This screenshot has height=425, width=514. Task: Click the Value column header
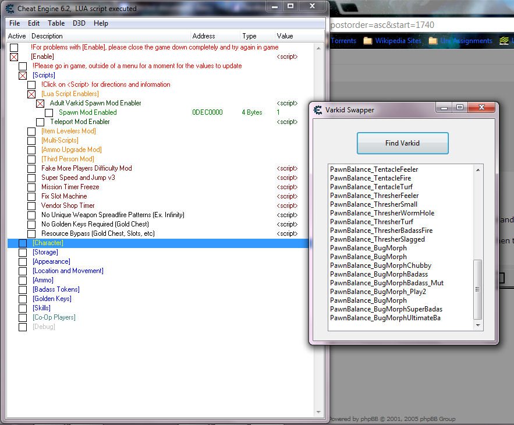click(x=299, y=36)
